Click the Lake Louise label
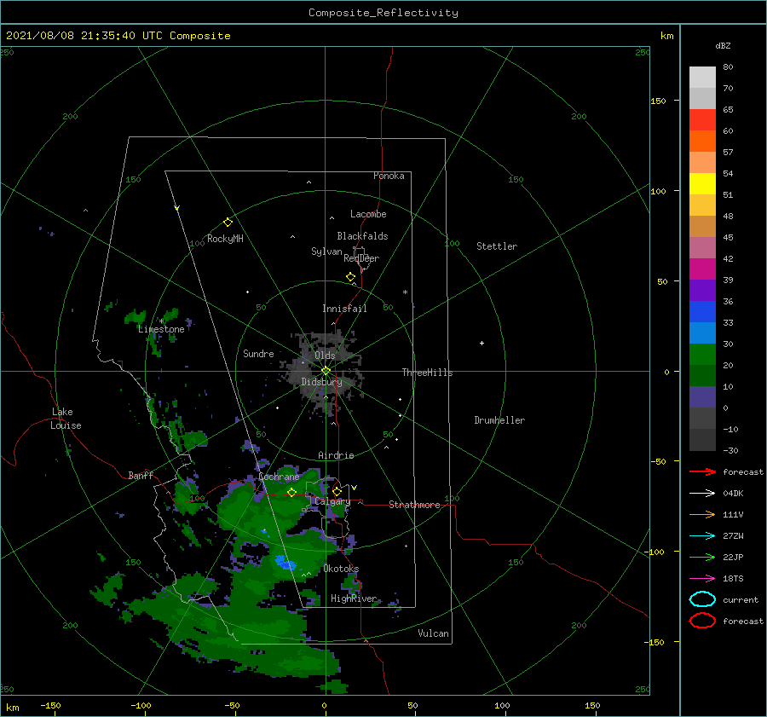Image resolution: width=767 pixels, height=717 pixels. click(x=66, y=419)
